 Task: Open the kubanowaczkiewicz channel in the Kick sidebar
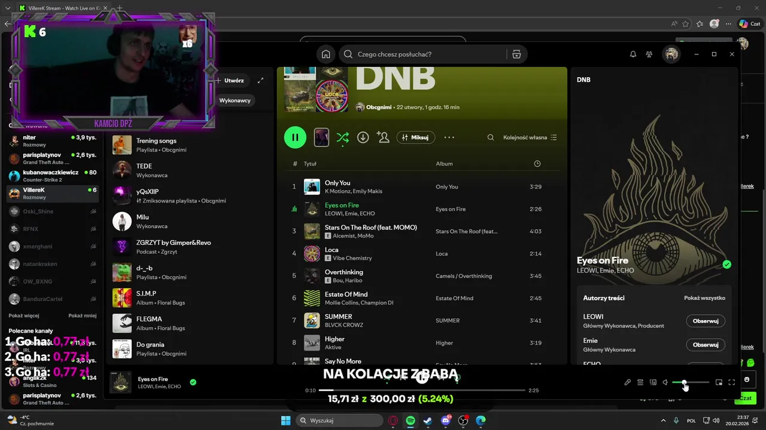[52, 176]
